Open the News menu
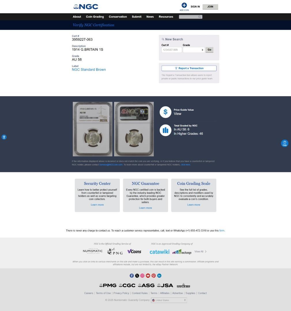The width and height of the screenshot is (291, 311). coord(150,17)
